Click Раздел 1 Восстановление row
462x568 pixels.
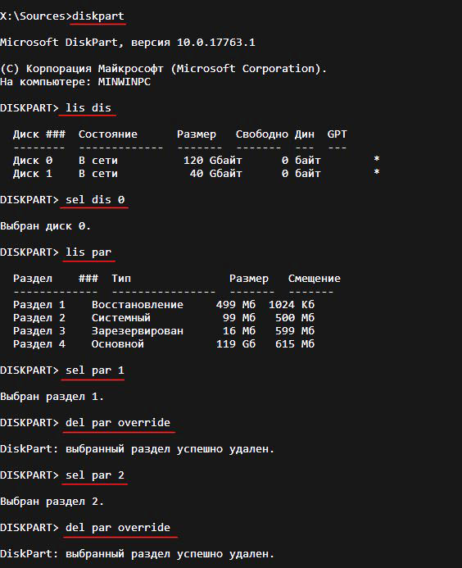[164, 305]
